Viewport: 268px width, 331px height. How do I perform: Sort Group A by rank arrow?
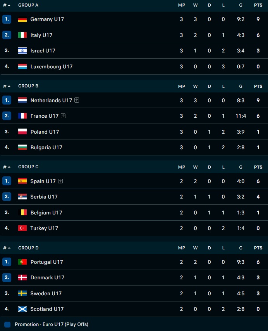pyautogui.click(x=9, y=5)
